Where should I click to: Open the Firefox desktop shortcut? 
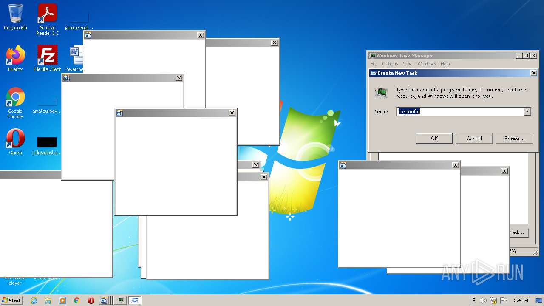(15, 59)
